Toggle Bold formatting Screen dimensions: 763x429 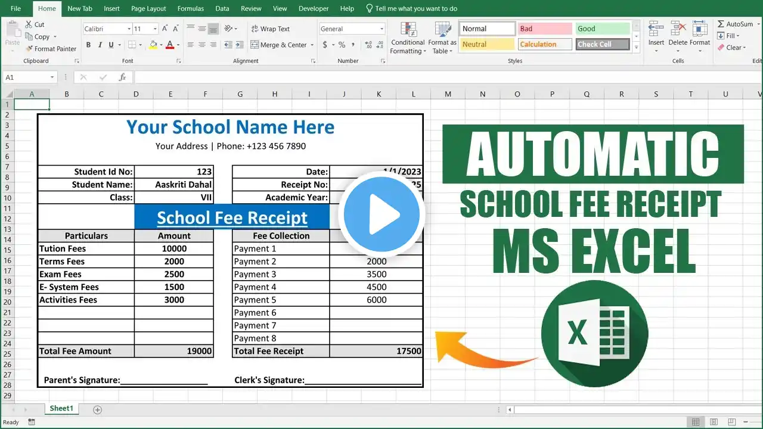[x=88, y=45]
